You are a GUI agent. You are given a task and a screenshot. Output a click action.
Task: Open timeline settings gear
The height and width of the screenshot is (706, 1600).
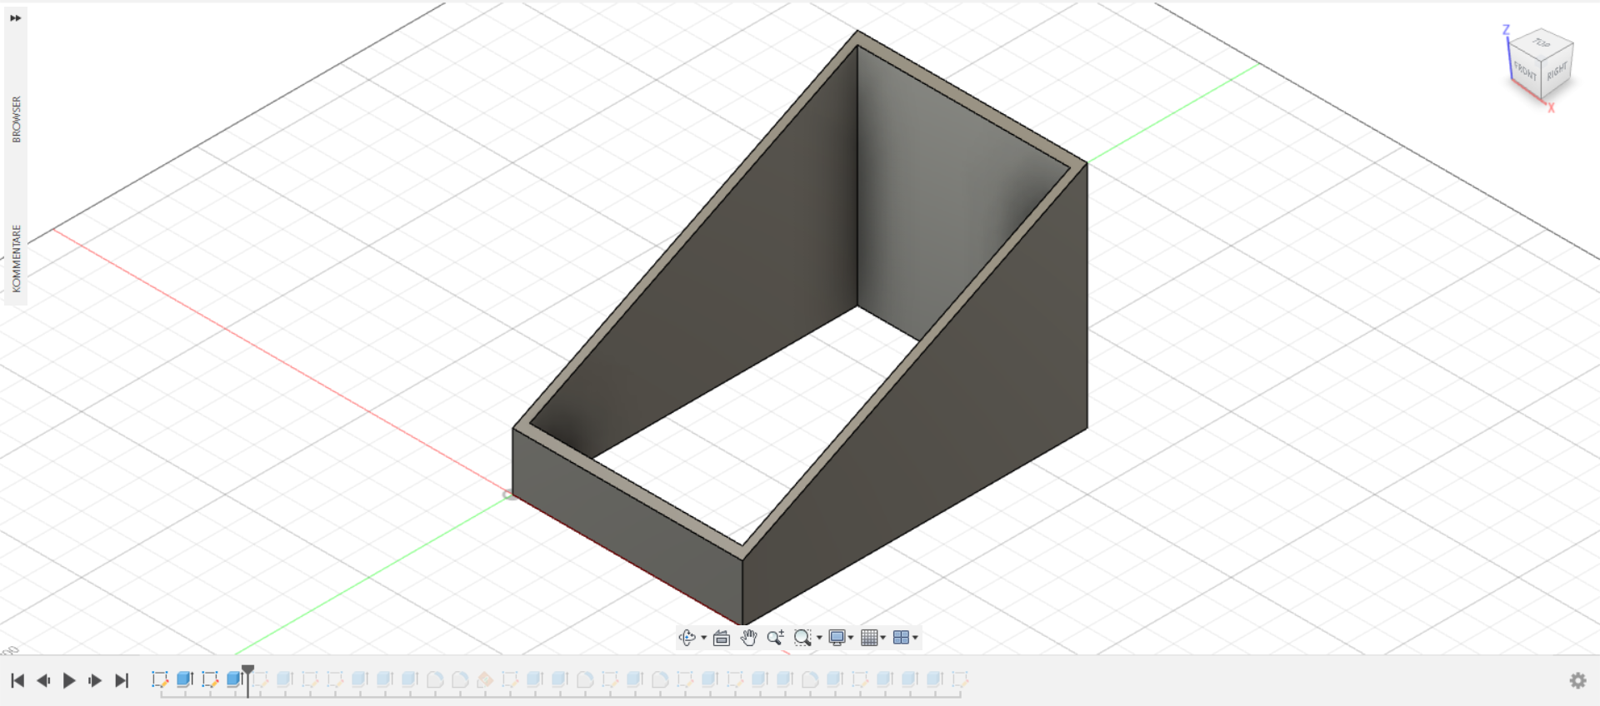[1577, 680]
